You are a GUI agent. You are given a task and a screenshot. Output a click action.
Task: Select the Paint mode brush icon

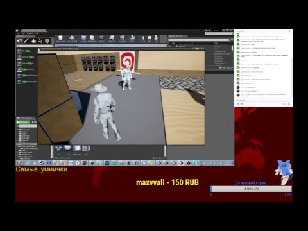[x=26, y=40]
